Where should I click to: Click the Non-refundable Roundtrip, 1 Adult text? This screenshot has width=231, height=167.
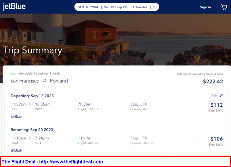pyautogui.click(x=35, y=73)
